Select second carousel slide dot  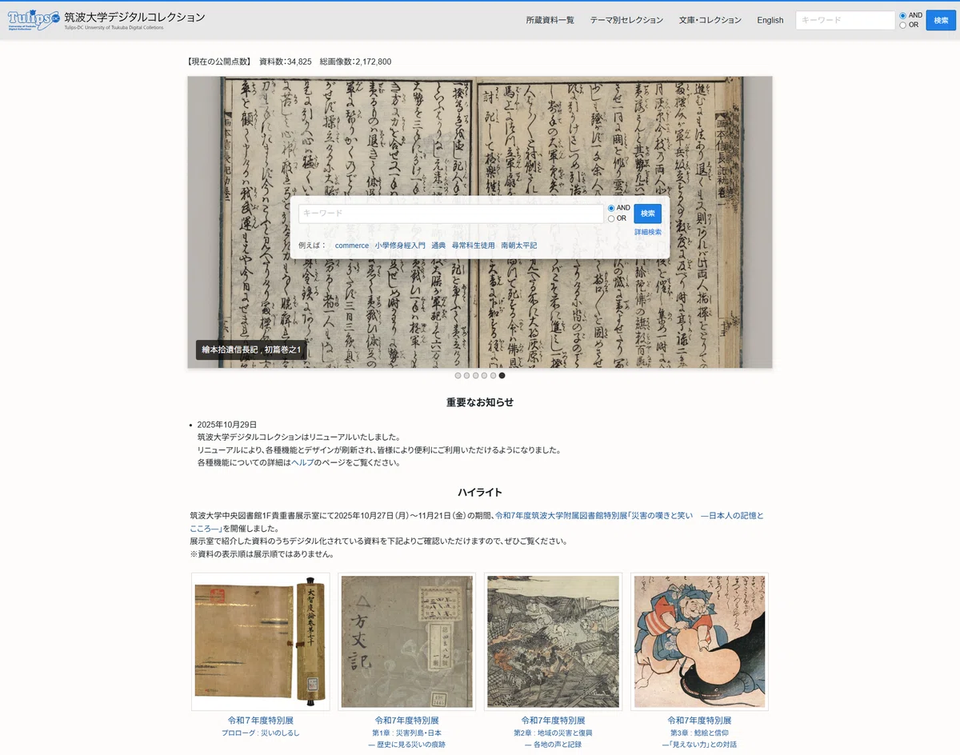click(x=467, y=375)
